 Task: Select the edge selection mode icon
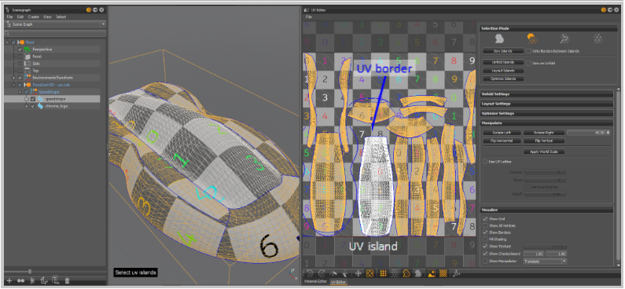564,38
